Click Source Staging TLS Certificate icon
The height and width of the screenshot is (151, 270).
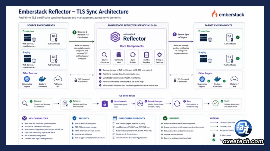54,59
